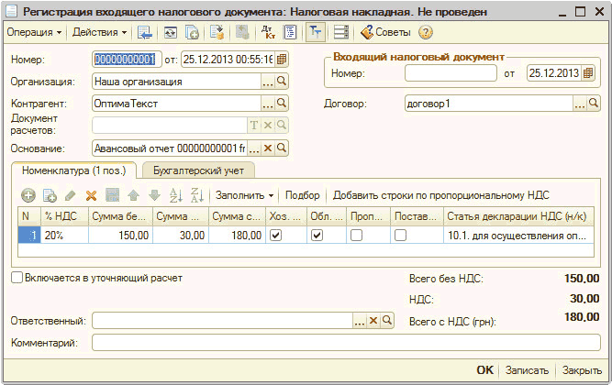This screenshot has height=385, width=612.
Task: Open help via the question mark icon
Action: 425,32
